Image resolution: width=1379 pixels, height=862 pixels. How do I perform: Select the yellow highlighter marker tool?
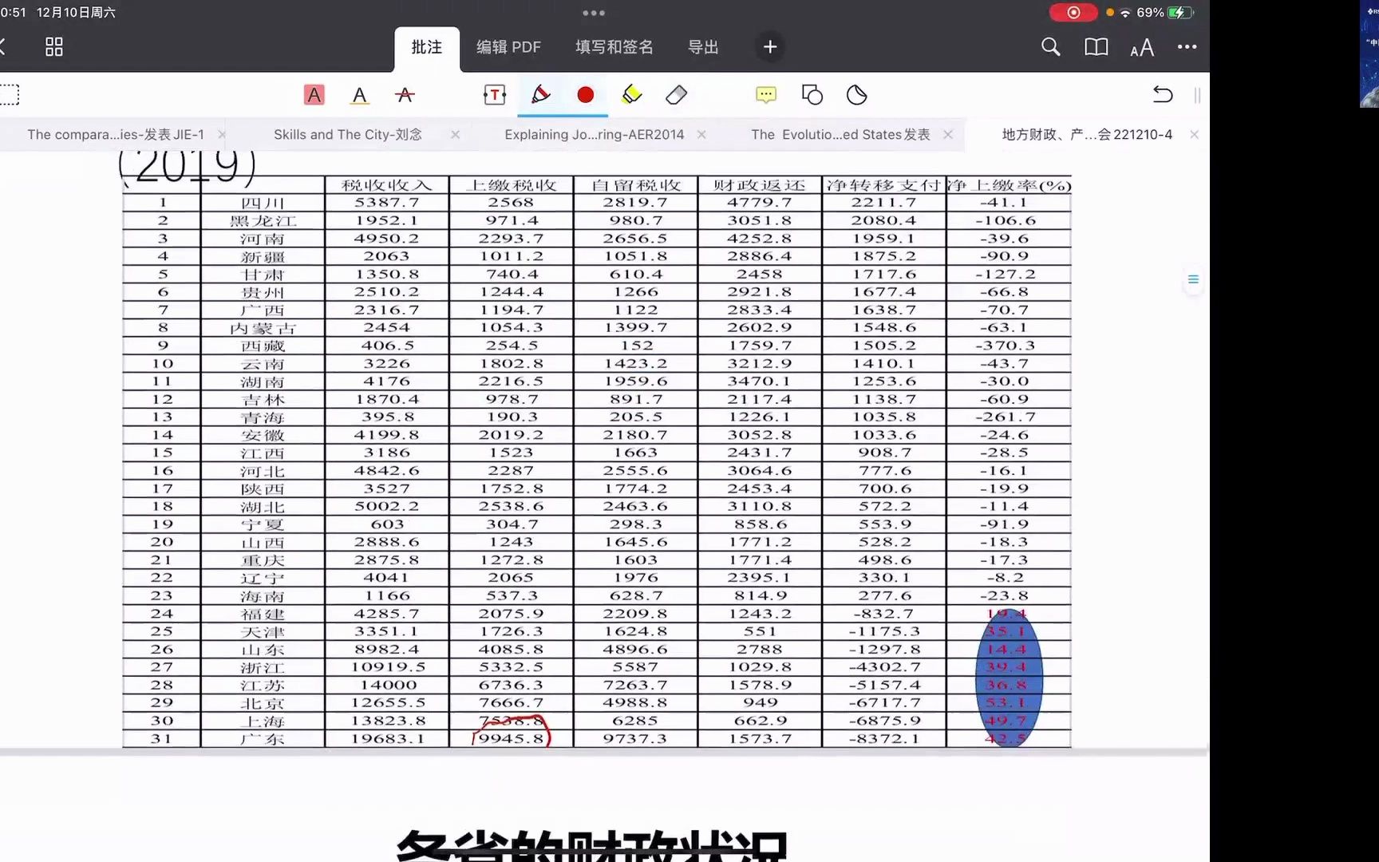(631, 95)
